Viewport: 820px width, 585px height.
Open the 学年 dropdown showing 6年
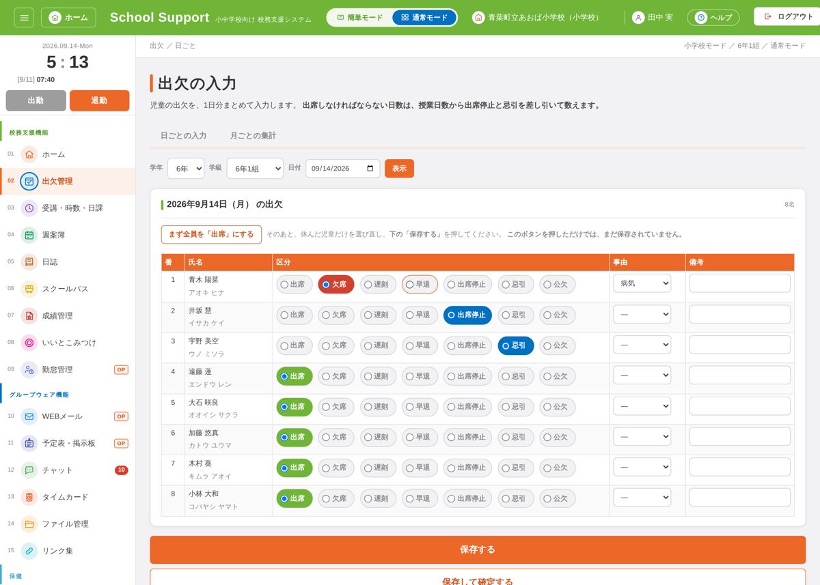[x=186, y=169]
